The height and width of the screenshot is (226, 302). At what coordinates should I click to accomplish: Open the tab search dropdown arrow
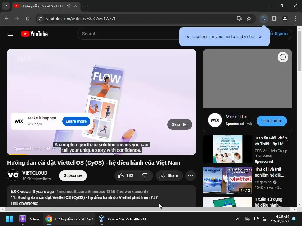coord(6,6)
